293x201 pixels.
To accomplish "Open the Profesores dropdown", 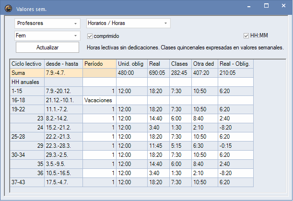I will [x=48, y=23].
